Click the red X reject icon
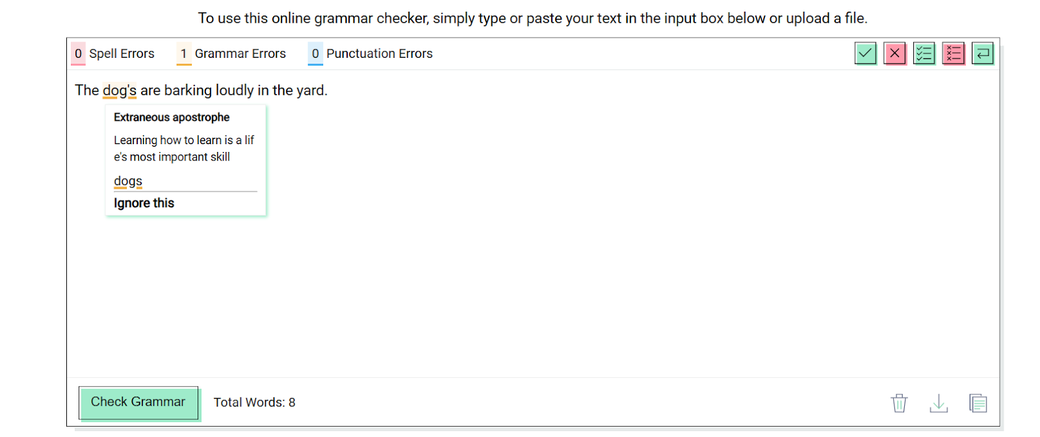This screenshot has width=1040, height=437. click(894, 53)
